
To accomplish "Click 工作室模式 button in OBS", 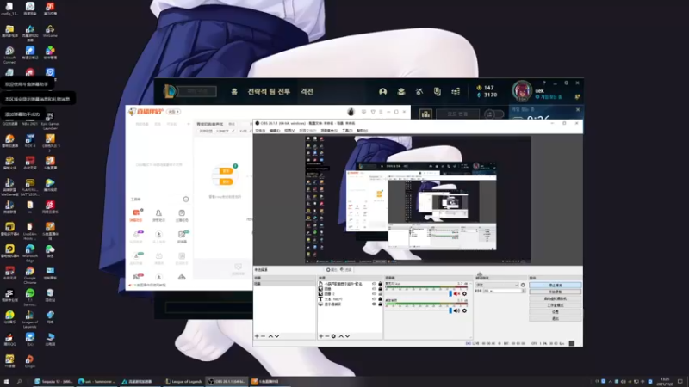I will coord(556,305).
